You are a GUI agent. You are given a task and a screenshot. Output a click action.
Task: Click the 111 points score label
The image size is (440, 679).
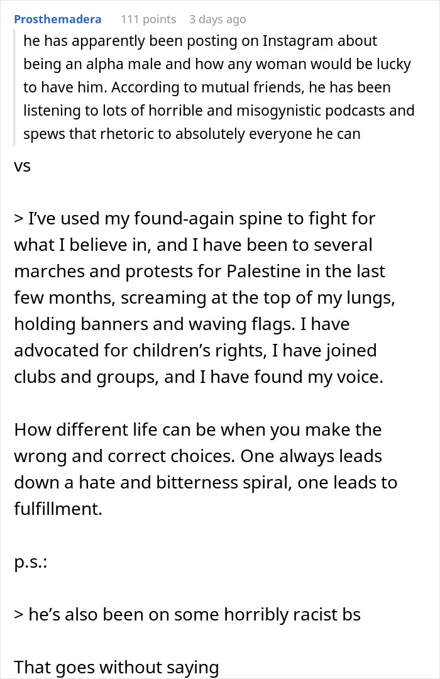[x=148, y=19]
